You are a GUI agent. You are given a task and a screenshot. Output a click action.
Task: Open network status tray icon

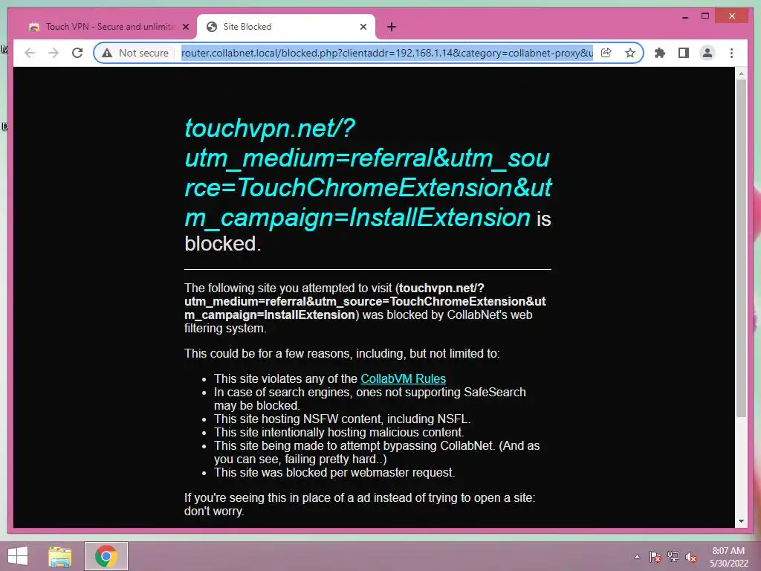pos(673,557)
